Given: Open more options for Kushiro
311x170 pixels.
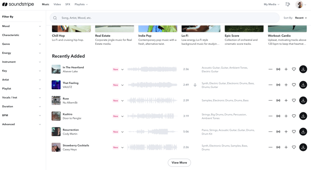Looking at the screenshot, I should pos(270,116).
